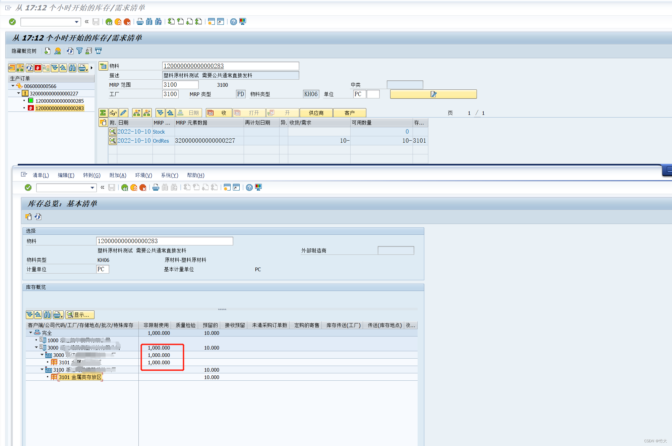672x446 pixels.
Task: Click the binoculars search icon in the main toolbar
Action: [149, 21]
